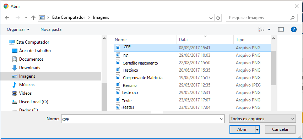Open the view options dropdown arrow
This screenshot has height=139, width=303.
(269, 29)
